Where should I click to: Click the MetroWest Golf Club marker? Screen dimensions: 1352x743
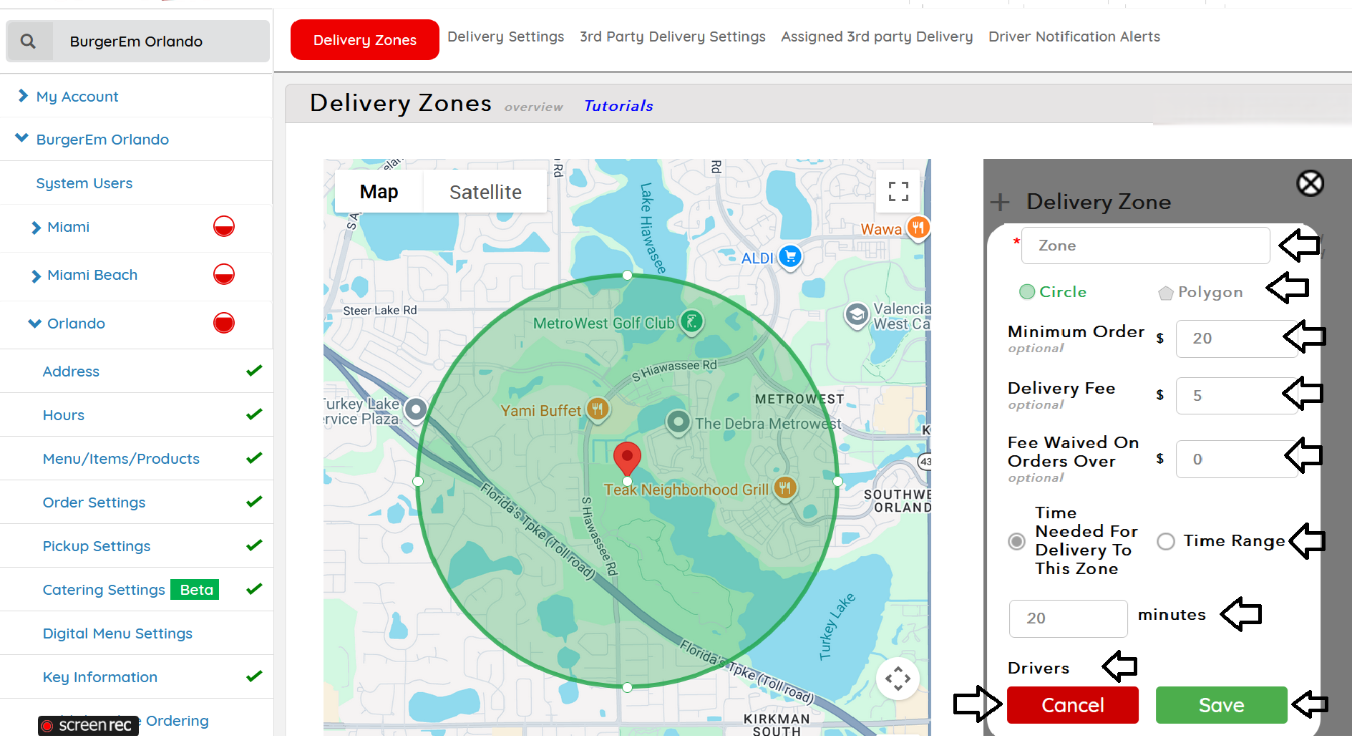pyautogui.click(x=691, y=321)
